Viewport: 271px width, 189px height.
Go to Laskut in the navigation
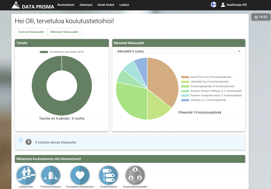click(124, 5)
